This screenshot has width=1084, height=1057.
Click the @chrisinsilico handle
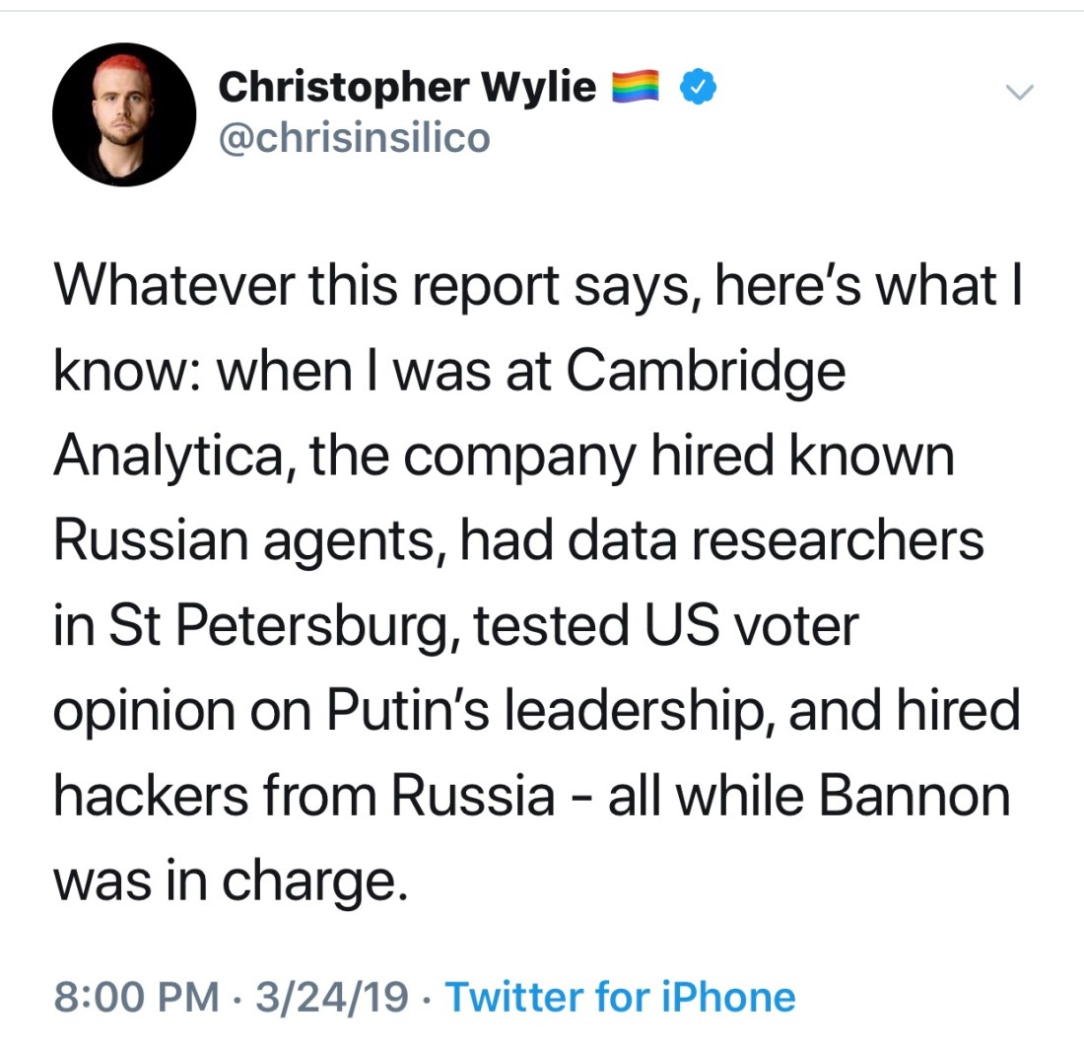[x=353, y=137]
